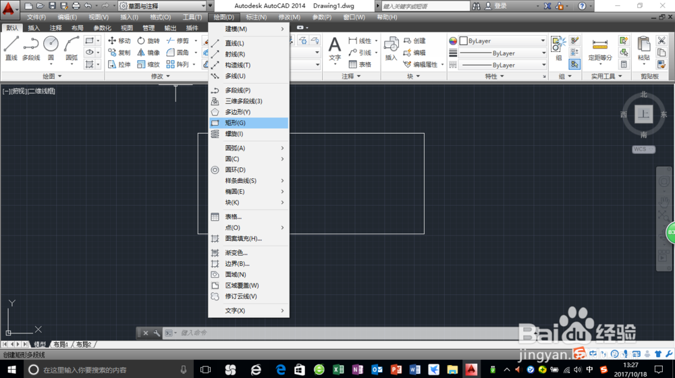Choose 圆环(D) from the Draw menu
This screenshot has width=675, height=378.
click(x=248, y=169)
